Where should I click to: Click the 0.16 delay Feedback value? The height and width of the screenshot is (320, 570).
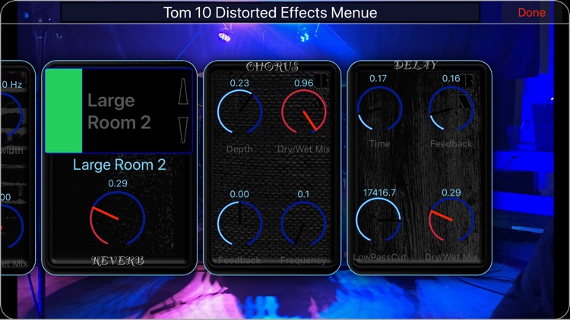click(x=451, y=78)
